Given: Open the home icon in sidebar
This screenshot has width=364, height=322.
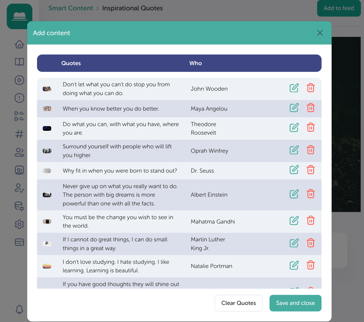Looking at the screenshot, I should [x=19, y=44].
